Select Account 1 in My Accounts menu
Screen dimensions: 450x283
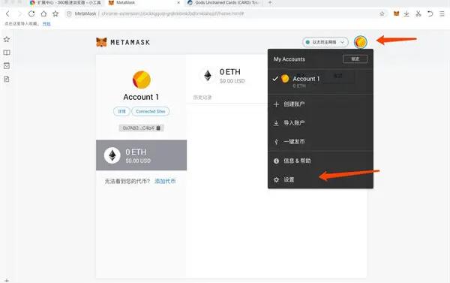click(320, 81)
